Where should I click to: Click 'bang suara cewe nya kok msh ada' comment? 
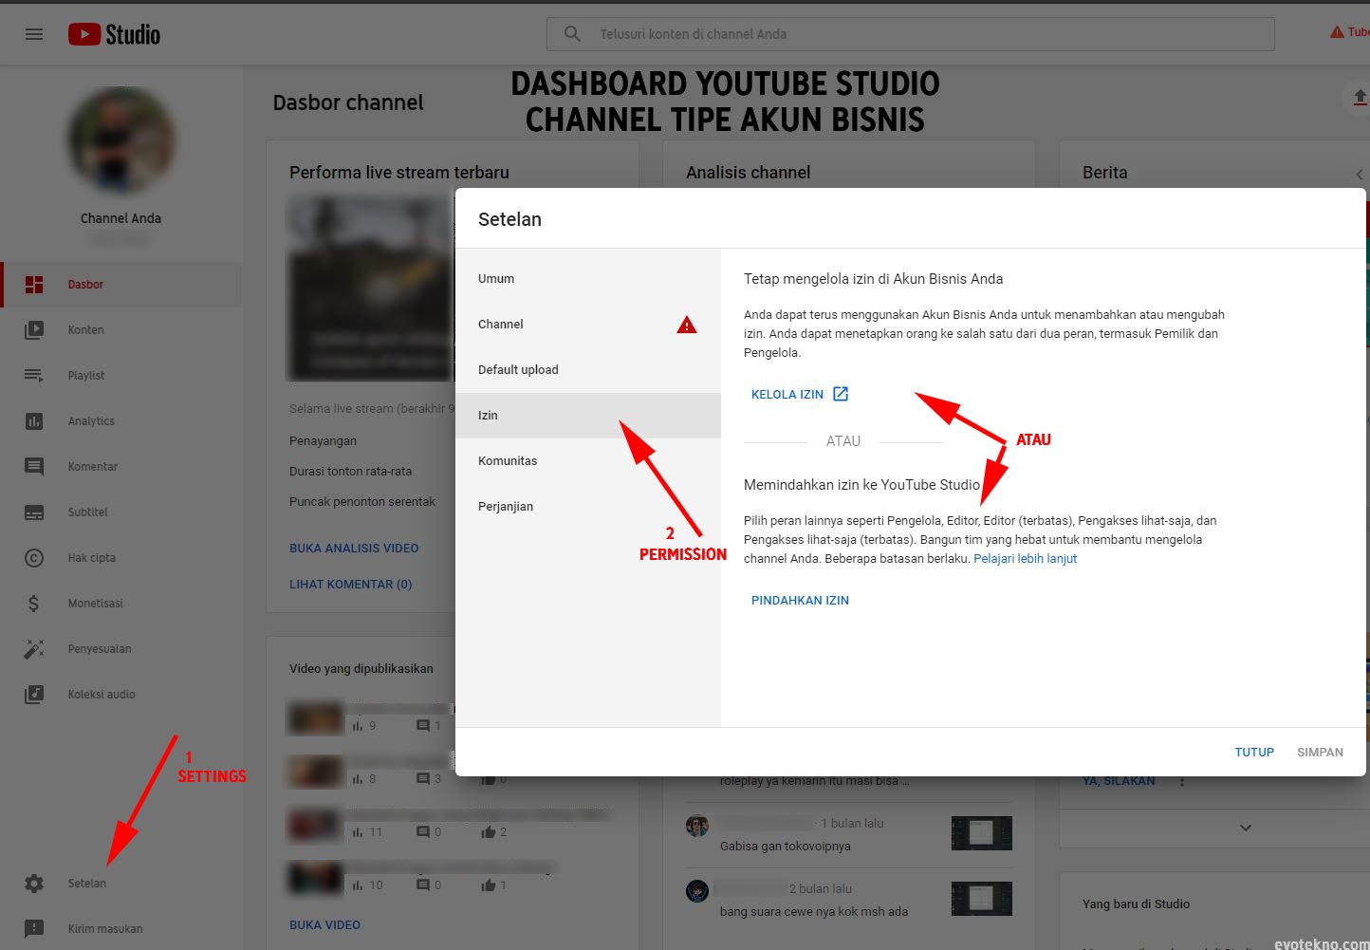coord(814,912)
